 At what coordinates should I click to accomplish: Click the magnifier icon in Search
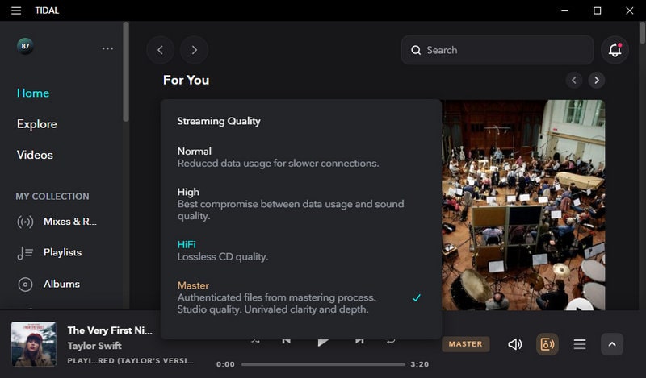(416, 50)
